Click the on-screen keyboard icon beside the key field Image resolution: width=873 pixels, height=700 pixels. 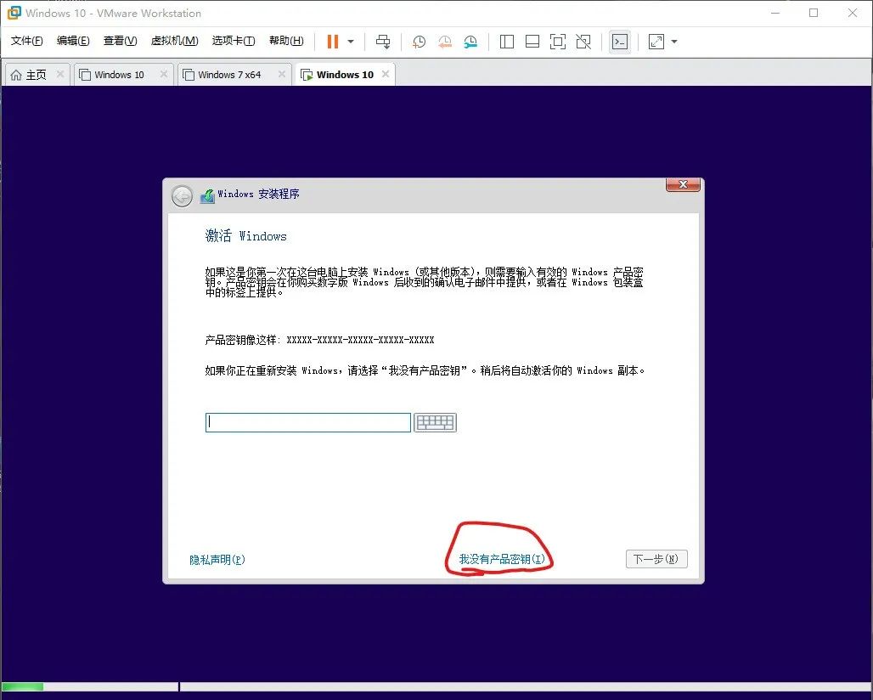(436, 422)
